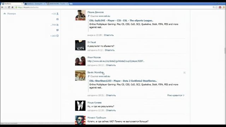The height and width of the screenshot is (127, 226).
Task: Open Лёшка Денисов's profile name
Action: click(95, 12)
